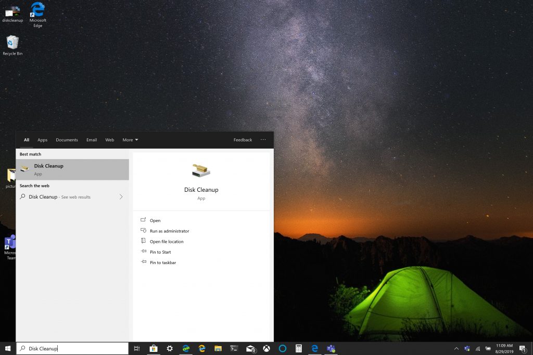Filter search results by Email tab
The width and height of the screenshot is (533, 355).
92,140
